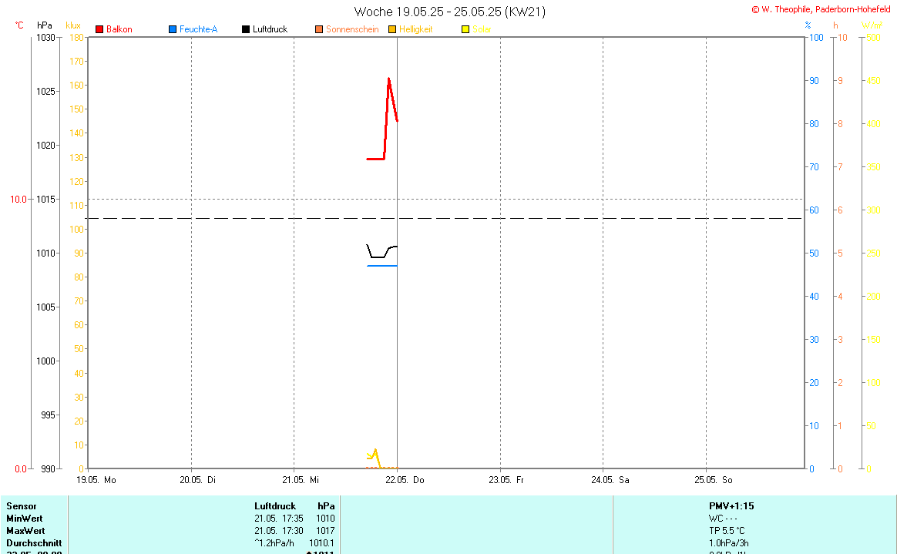Click the 21.05. 17:30 maximum timestamp
Viewport: 897px width, 554px height.
tap(279, 531)
